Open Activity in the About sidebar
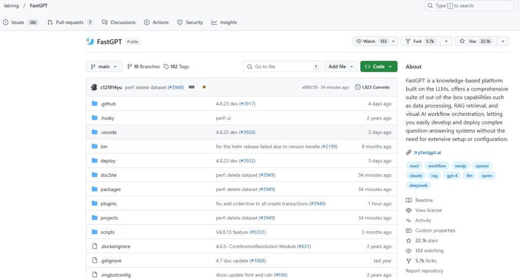 (x=422, y=221)
